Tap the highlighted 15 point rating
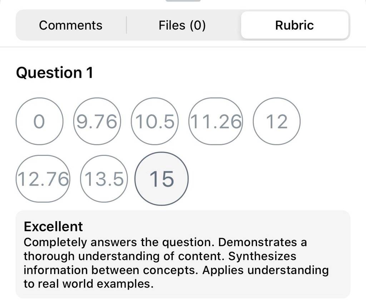 162,179
